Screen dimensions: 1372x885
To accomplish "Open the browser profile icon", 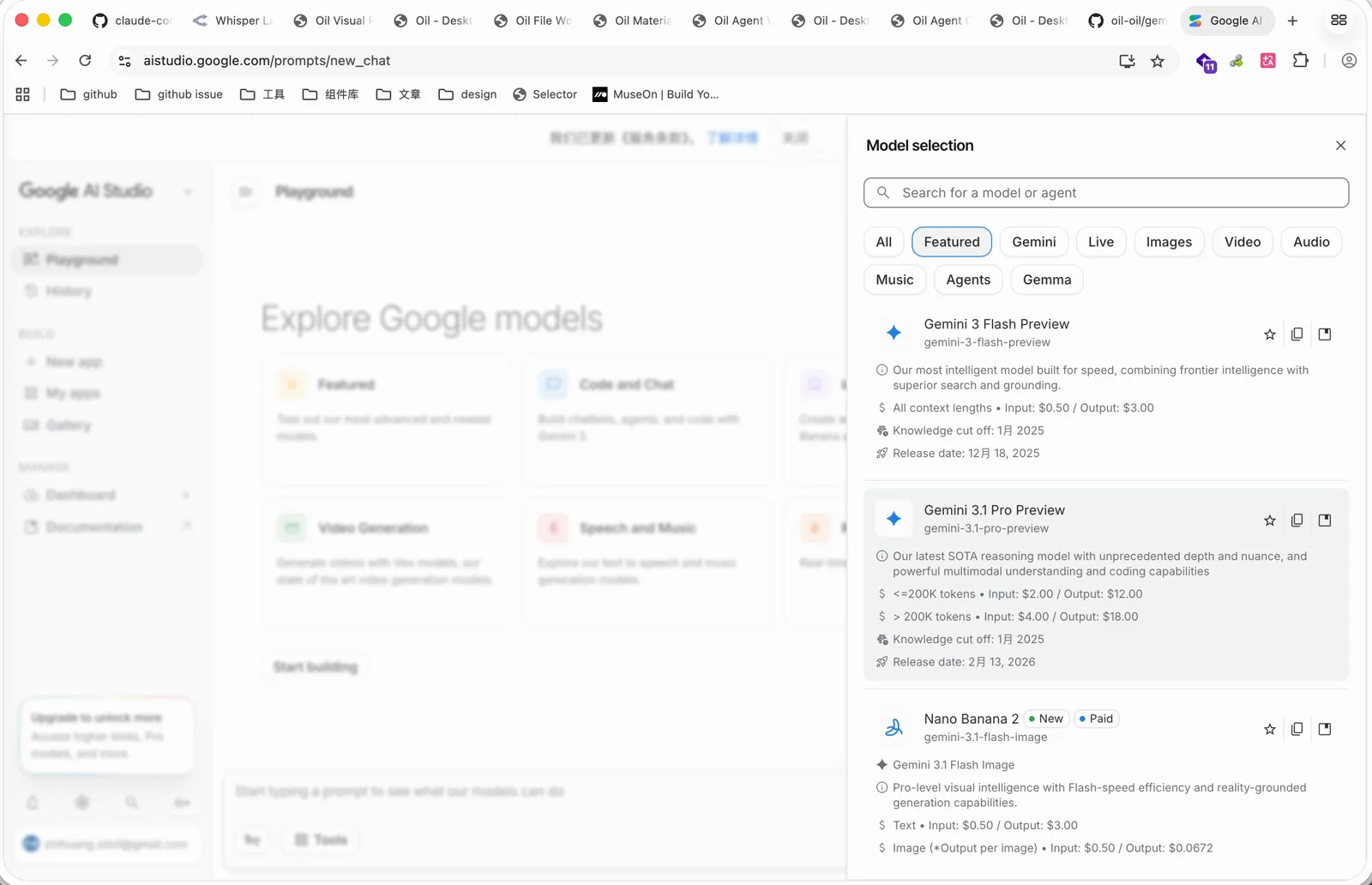I will [x=1349, y=61].
